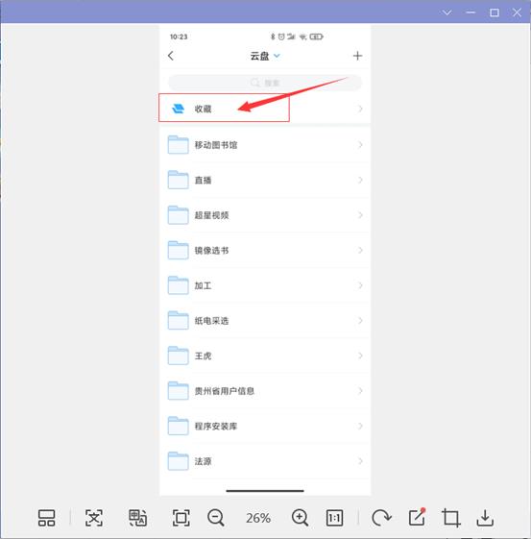
Task: Rotate the image clockwise
Action: coord(381,518)
